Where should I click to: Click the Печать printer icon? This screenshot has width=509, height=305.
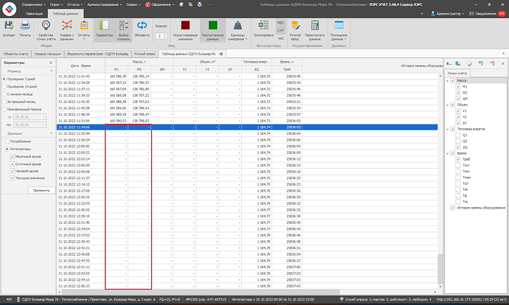[25, 26]
